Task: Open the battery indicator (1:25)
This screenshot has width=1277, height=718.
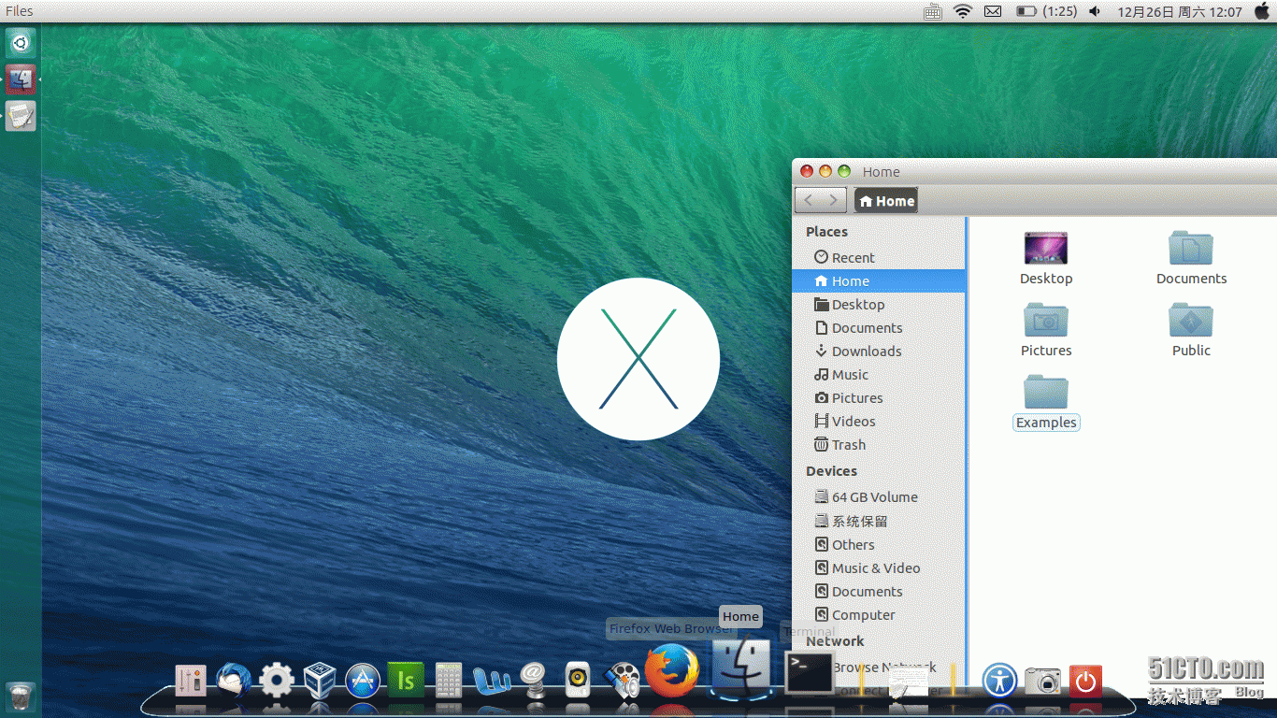Action: tap(1047, 11)
